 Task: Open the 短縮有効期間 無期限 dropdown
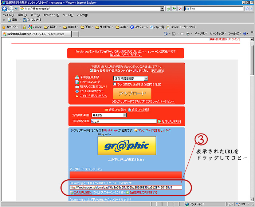pos(109,115)
